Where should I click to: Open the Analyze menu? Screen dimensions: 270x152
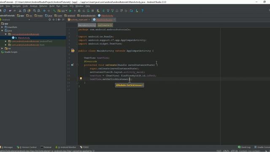click(x=34, y=6)
